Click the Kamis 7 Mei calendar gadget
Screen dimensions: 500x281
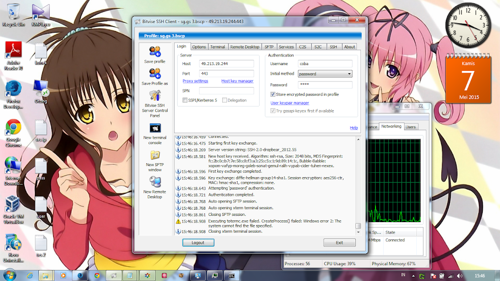468,79
